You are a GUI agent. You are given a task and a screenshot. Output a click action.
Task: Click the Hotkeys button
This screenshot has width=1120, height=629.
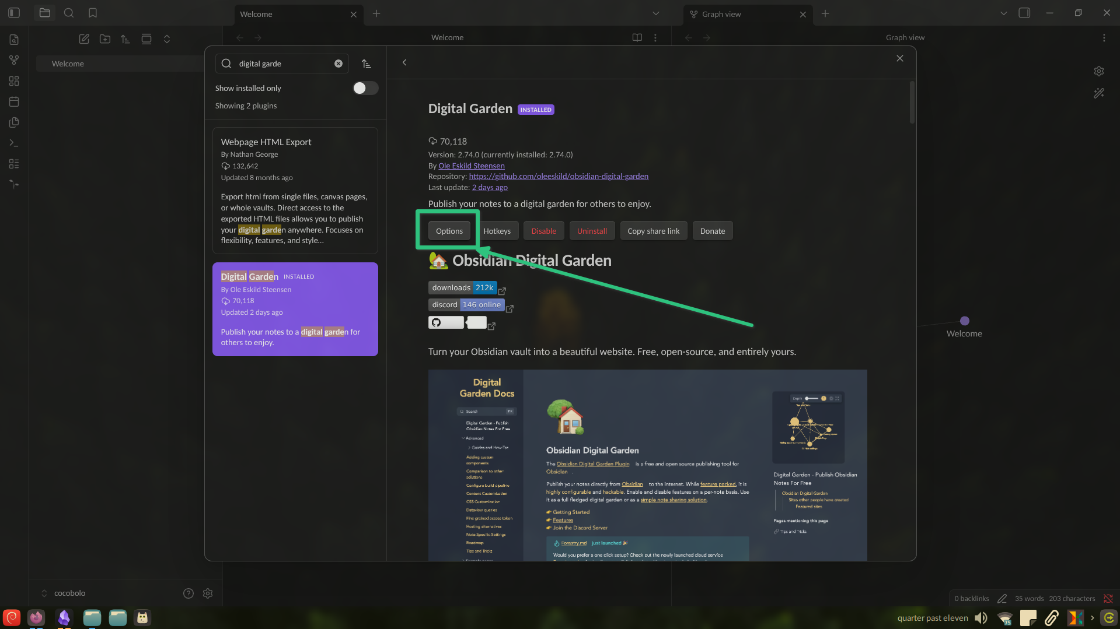tap(497, 231)
